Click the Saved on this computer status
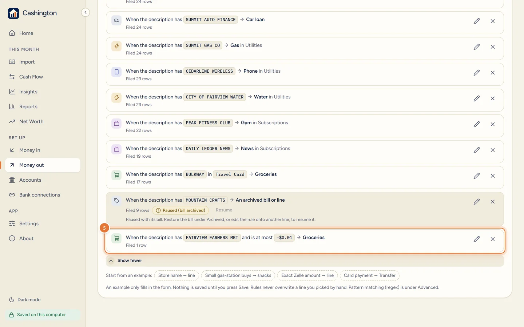 coord(43,315)
